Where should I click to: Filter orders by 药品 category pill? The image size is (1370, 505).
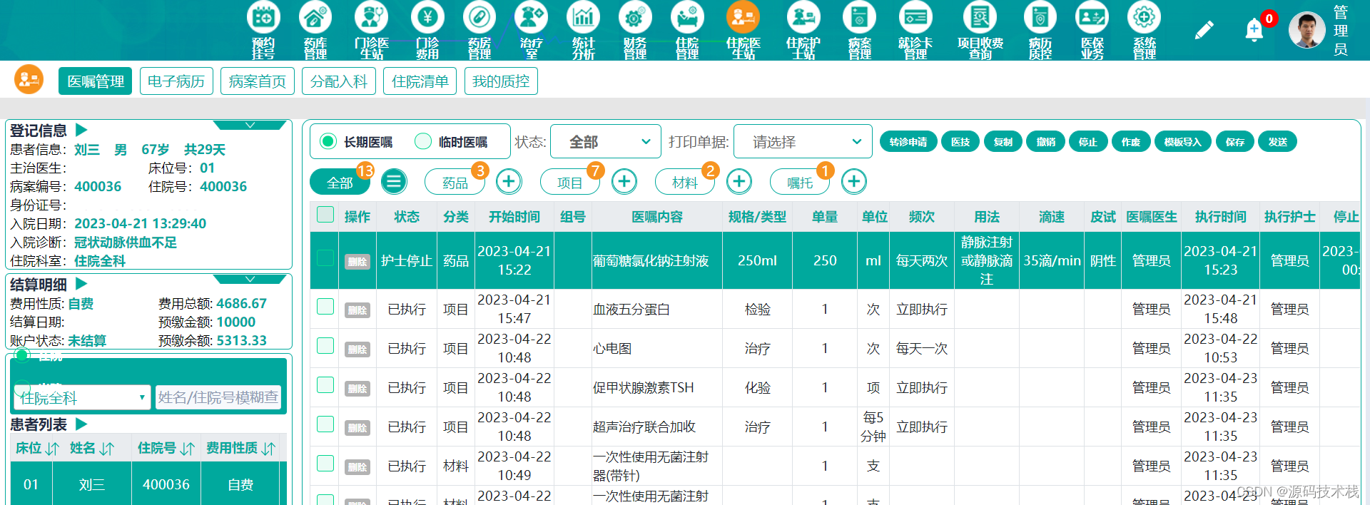(455, 182)
